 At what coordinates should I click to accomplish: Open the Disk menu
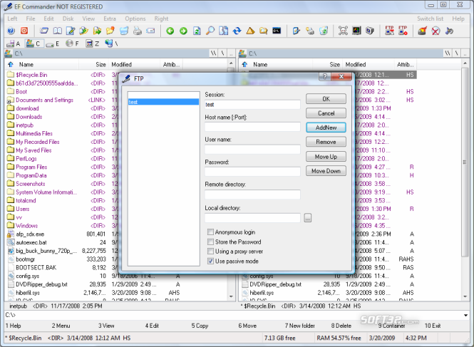click(x=68, y=19)
